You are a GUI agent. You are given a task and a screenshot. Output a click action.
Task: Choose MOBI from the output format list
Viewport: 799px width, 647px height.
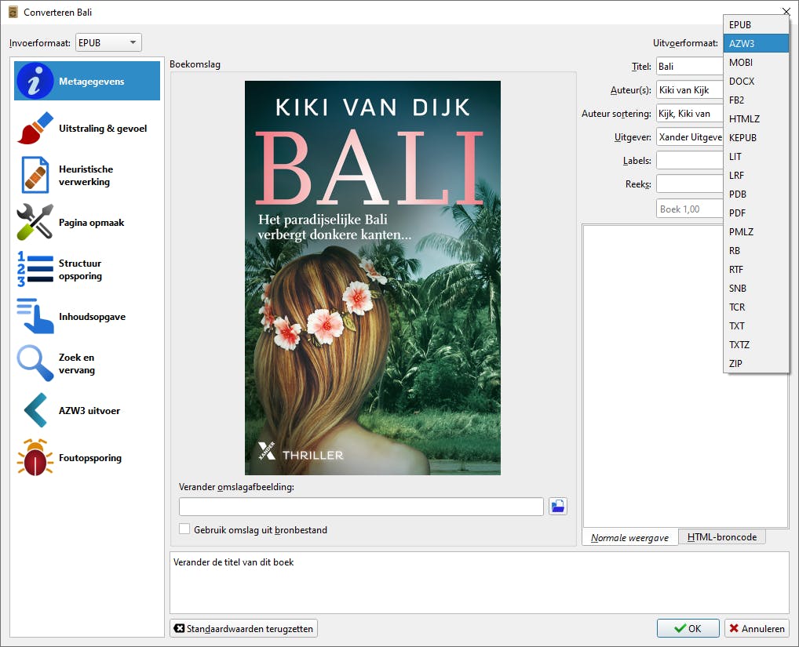[x=741, y=63]
